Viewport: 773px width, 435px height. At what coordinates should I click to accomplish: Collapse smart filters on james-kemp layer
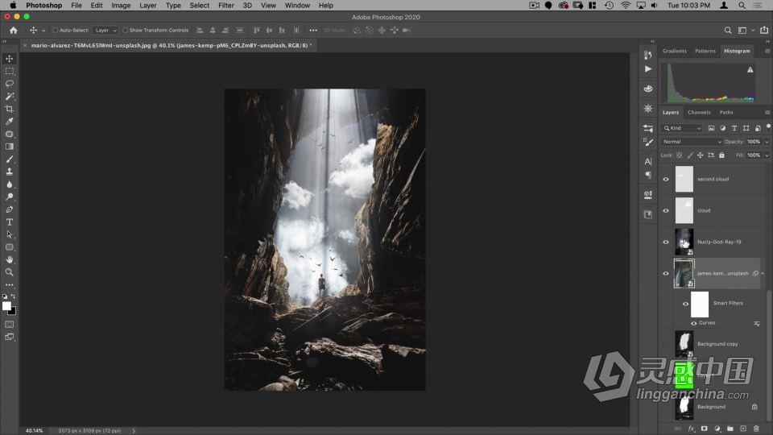[763, 273]
